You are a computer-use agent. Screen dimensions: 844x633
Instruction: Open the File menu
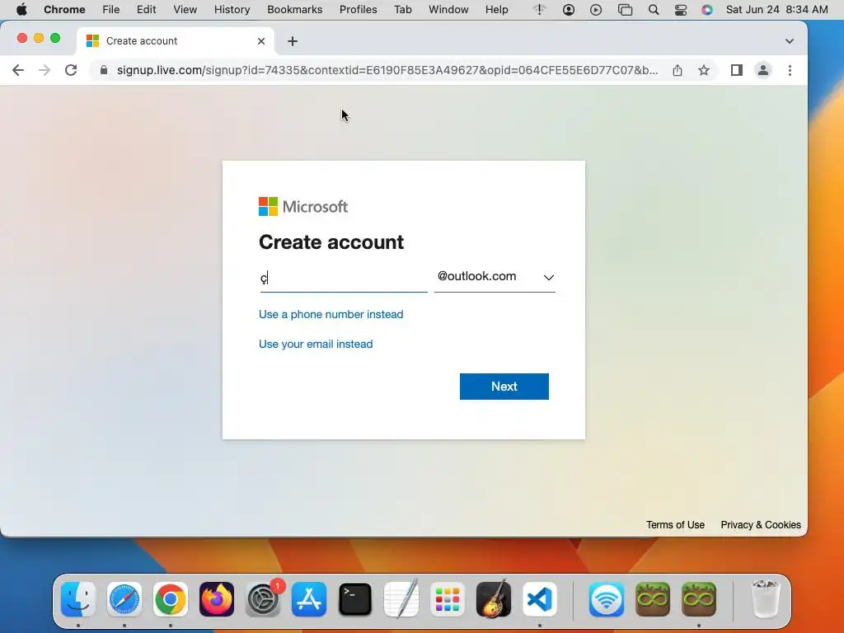point(111,10)
